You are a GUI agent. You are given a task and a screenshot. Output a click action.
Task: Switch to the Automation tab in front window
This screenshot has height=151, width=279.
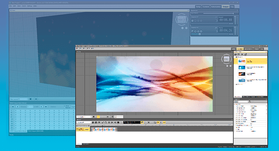tap(248, 49)
